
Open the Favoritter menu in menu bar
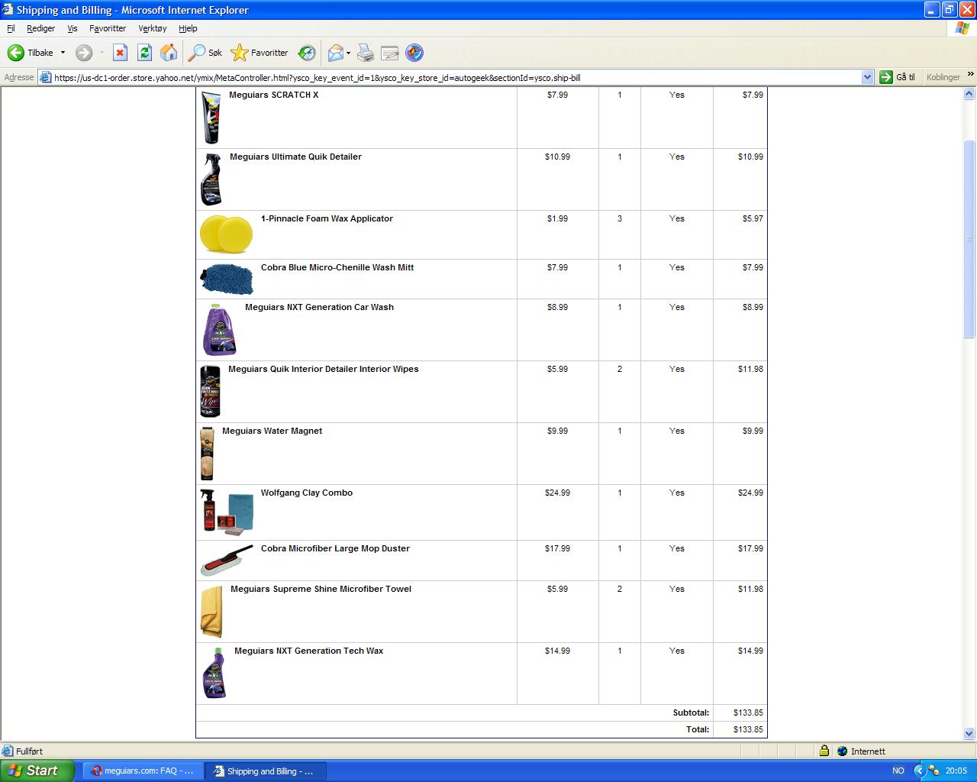pyautogui.click(x=108, y=28)
